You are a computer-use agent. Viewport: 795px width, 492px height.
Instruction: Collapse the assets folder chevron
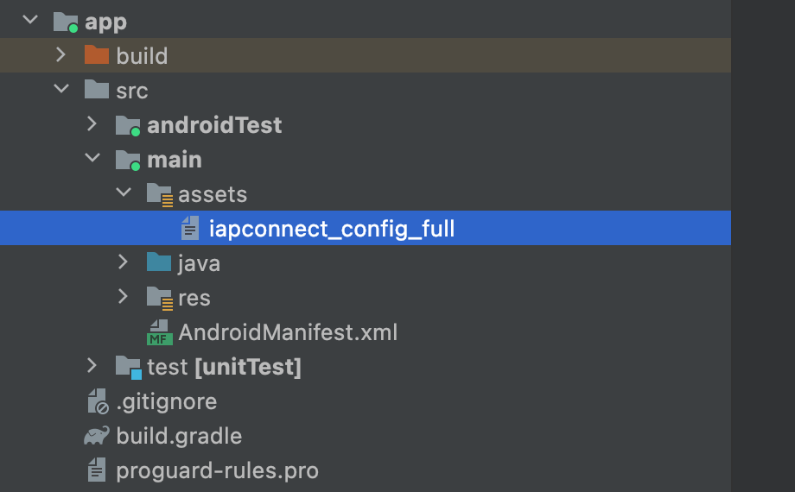[123, 193]
